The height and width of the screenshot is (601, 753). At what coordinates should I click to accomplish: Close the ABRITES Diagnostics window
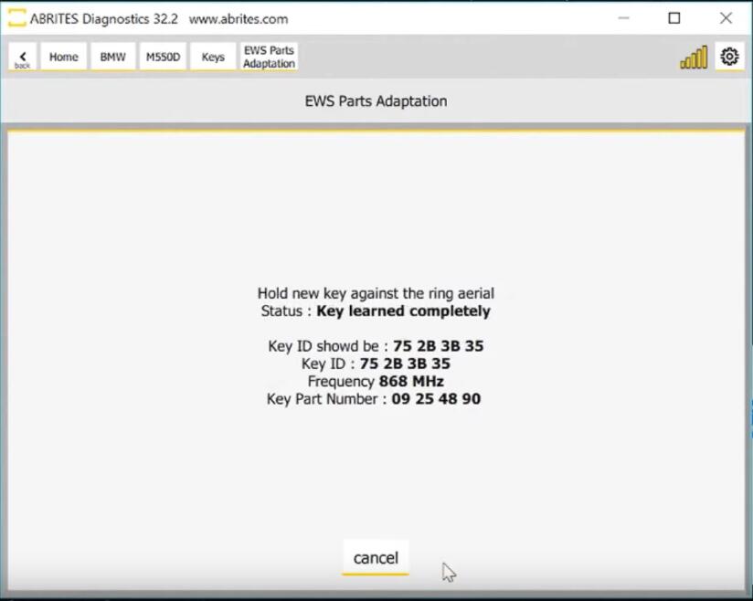[x=726, y=18]
